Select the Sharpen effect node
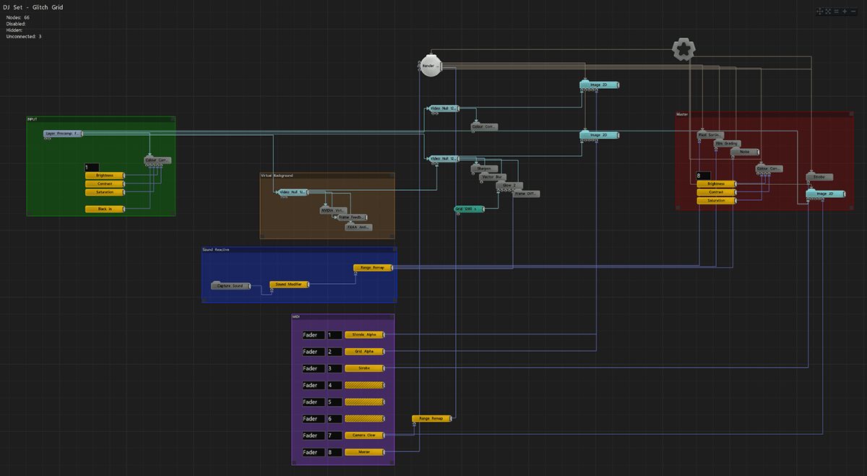This screenshot has height=476, width=867. 484,168
